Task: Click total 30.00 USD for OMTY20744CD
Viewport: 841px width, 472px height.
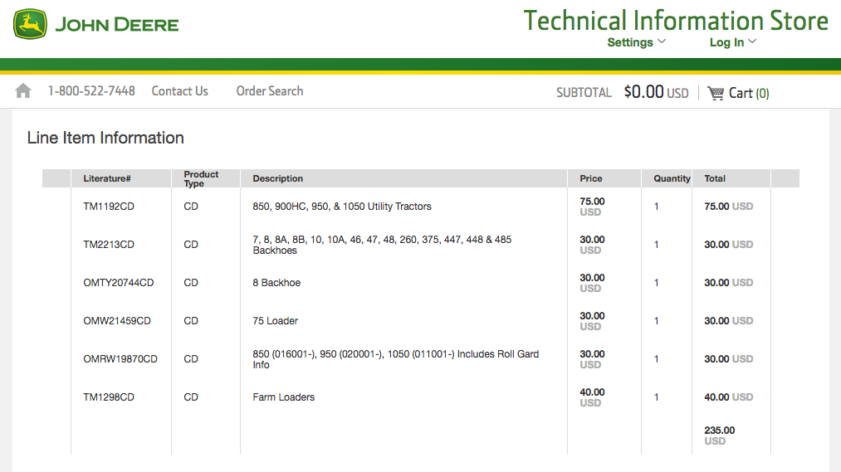Action: pos(728,282)
